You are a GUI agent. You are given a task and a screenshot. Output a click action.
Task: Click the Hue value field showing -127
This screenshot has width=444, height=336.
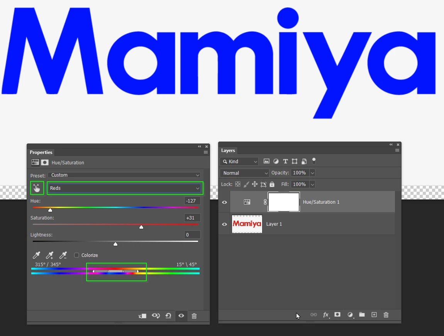pos(192,201)
